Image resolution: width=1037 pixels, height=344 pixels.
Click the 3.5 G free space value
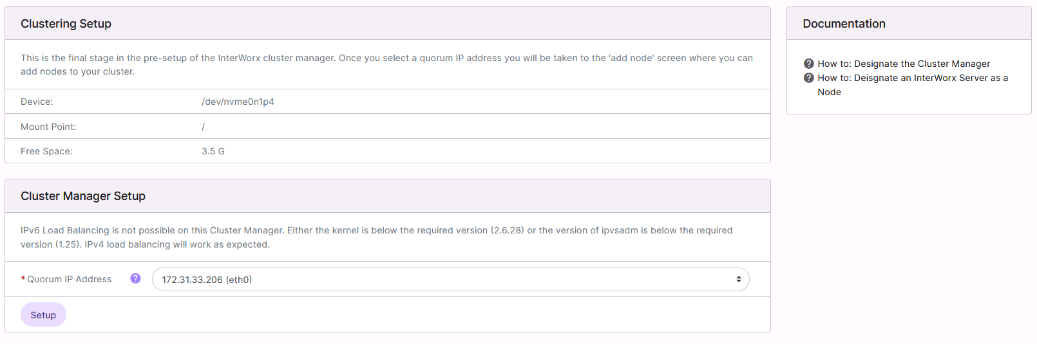click(213, 151)
